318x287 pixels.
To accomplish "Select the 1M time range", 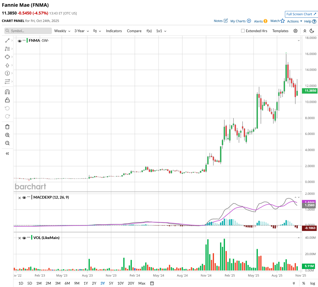I will [x=39, y=283].
